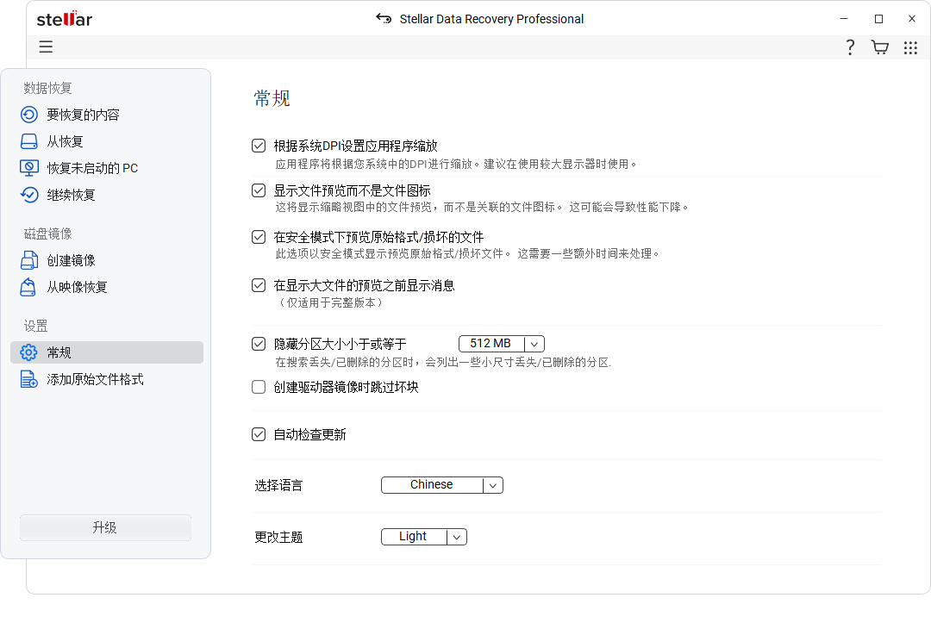This screenshot has height=629, width=931.
Task: Open the 512 MB partition size dropdown
Action: click(x=501, y=343)
